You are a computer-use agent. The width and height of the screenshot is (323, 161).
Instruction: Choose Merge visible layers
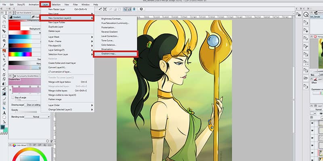[x=67, y=91]
